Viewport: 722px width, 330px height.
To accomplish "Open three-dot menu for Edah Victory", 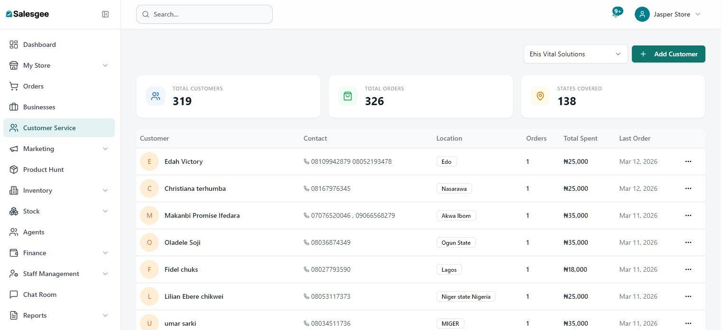I will click(688, 161).
